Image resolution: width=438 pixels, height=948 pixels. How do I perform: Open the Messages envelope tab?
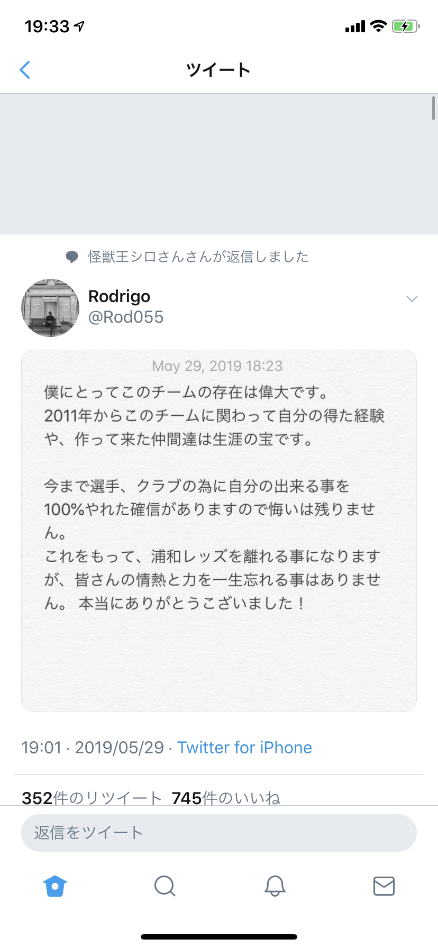coord(384,886)
